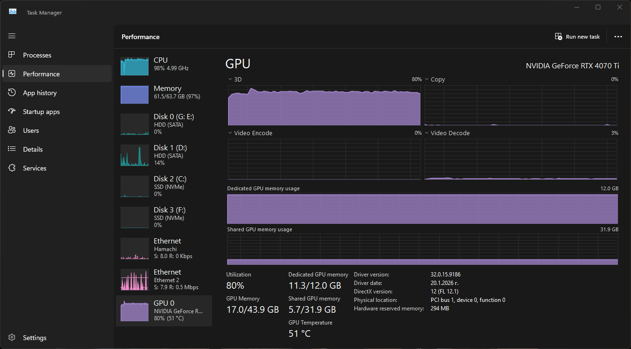Open the Video Decode engine dropdown
The image size is (631, 349).
(427, 133)
